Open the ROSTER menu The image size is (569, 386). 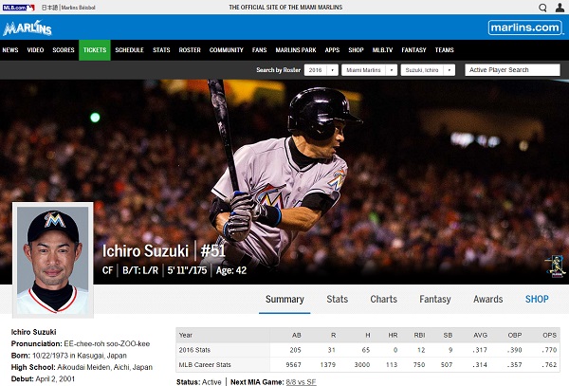point(190,50)
